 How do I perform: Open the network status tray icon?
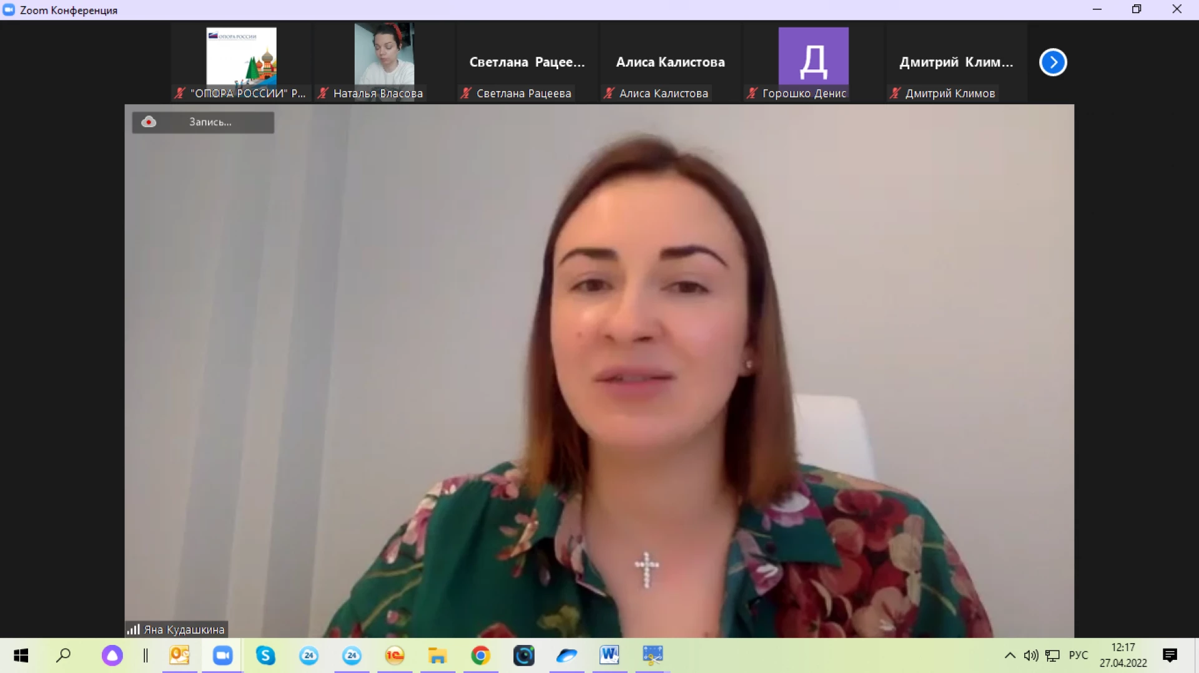click(1053, 656)
